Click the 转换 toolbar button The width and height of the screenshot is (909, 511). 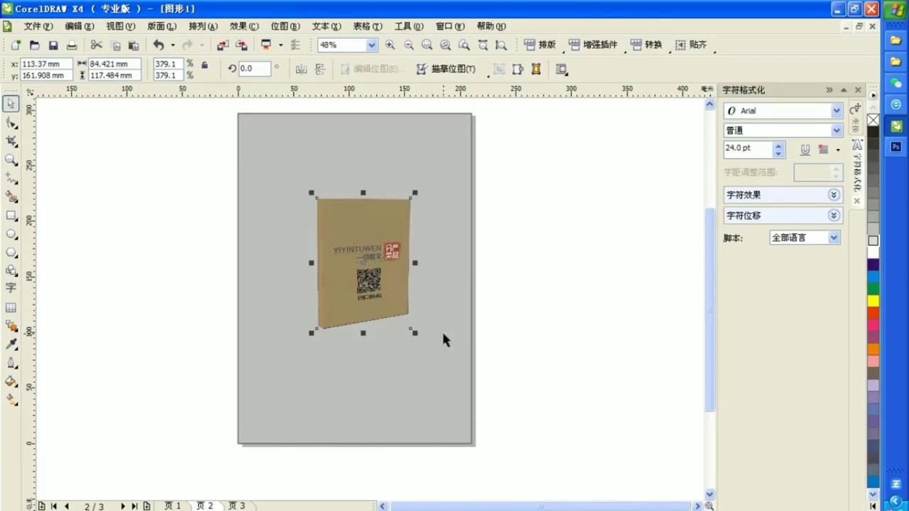pos(646,45)
